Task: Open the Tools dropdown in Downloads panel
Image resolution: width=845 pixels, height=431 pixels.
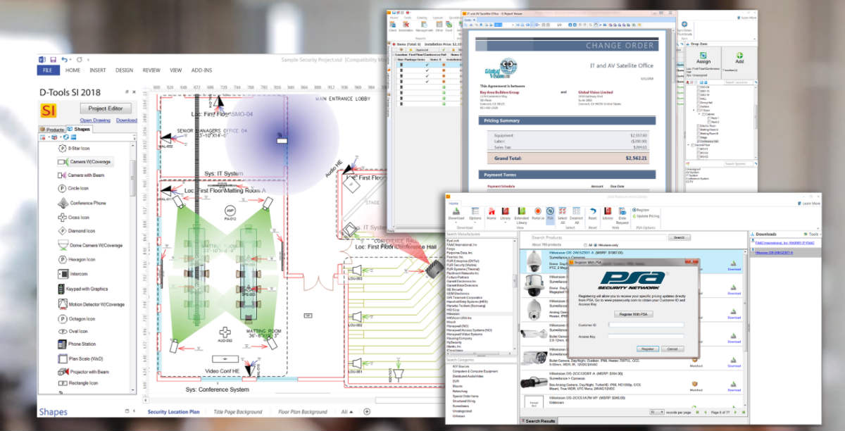Action: click(x=813, y=234)
